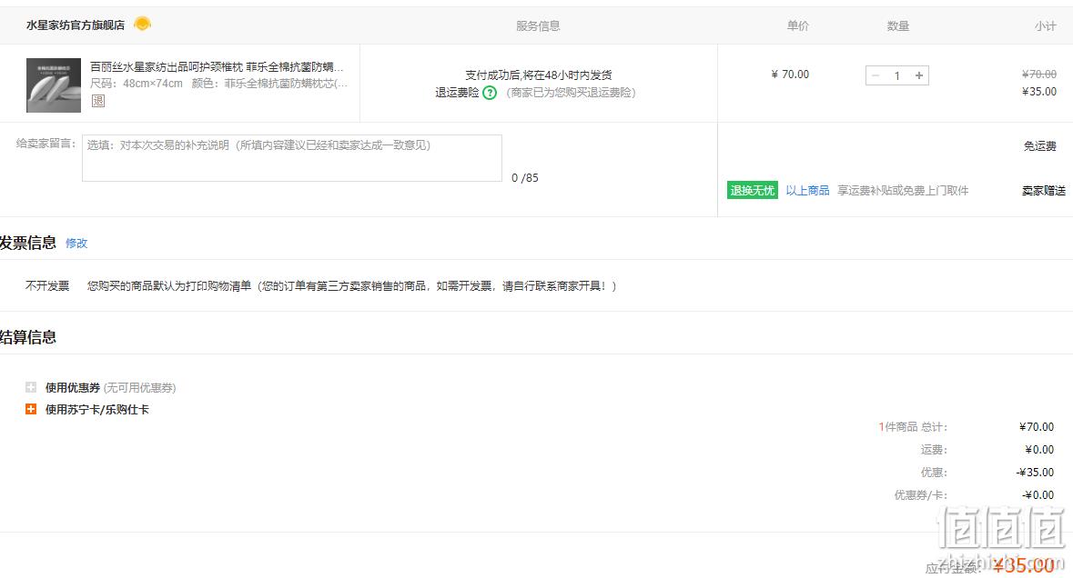Viewport: 1073px width, 578px height.
Task: Click the 支付成功后,将在48小时内发货 shipping notice
Action: click(539, 75)
